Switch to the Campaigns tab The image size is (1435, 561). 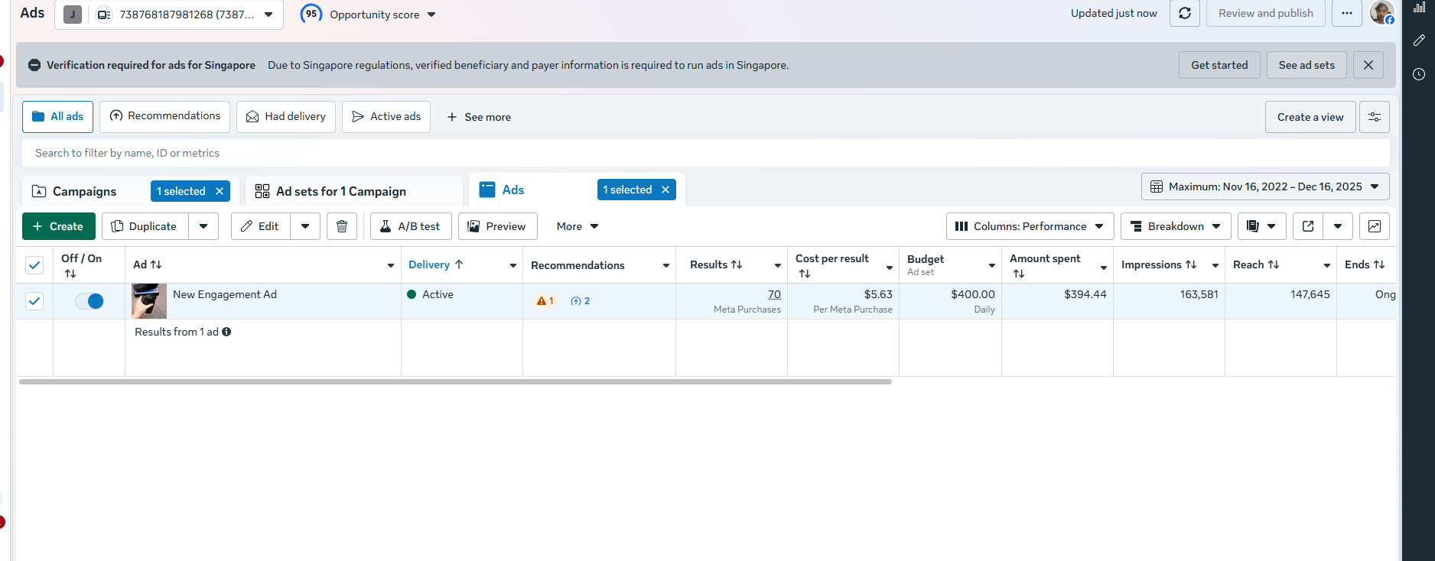pyautogui.click(x=84, y=191)
